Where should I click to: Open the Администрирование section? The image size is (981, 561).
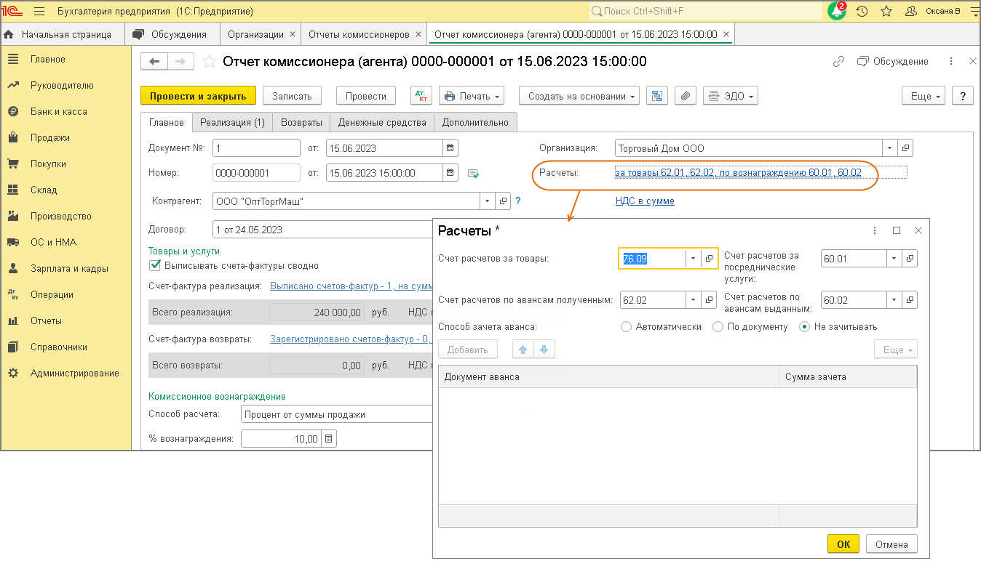(75, 374)
